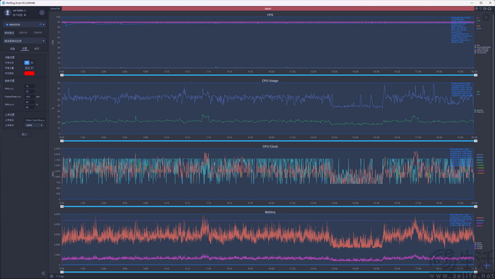Click the cloud upload icon at top right

tap(489, 9)
